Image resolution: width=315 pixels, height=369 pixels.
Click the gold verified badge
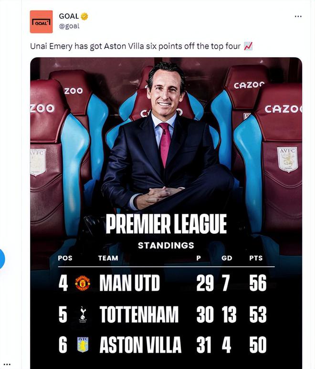[84, 16]
